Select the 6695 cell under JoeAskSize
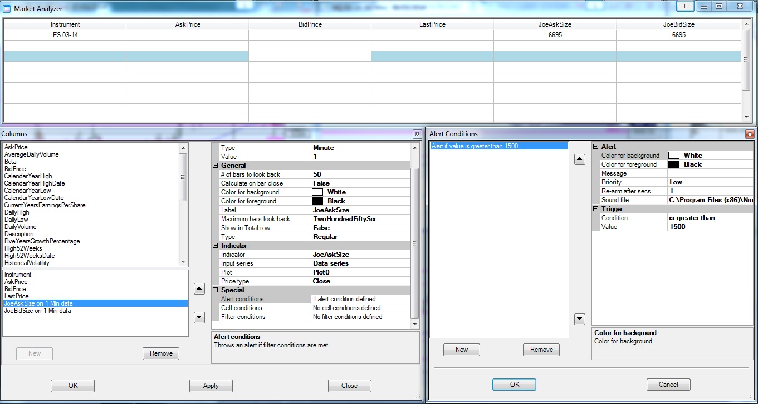758x404 pixels. 555,35
